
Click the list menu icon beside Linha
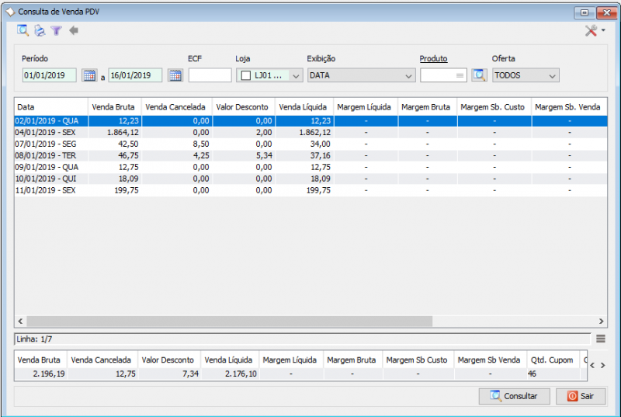coord(600,339)
